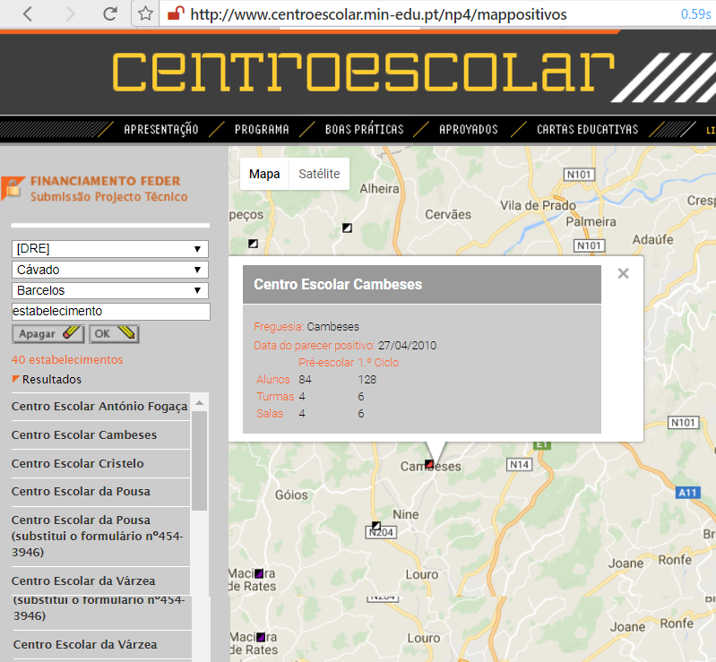The image size is (716, 662).
Task: Select Centro Escolar Cambeses in results list
Action: click(x=100, y=434)
